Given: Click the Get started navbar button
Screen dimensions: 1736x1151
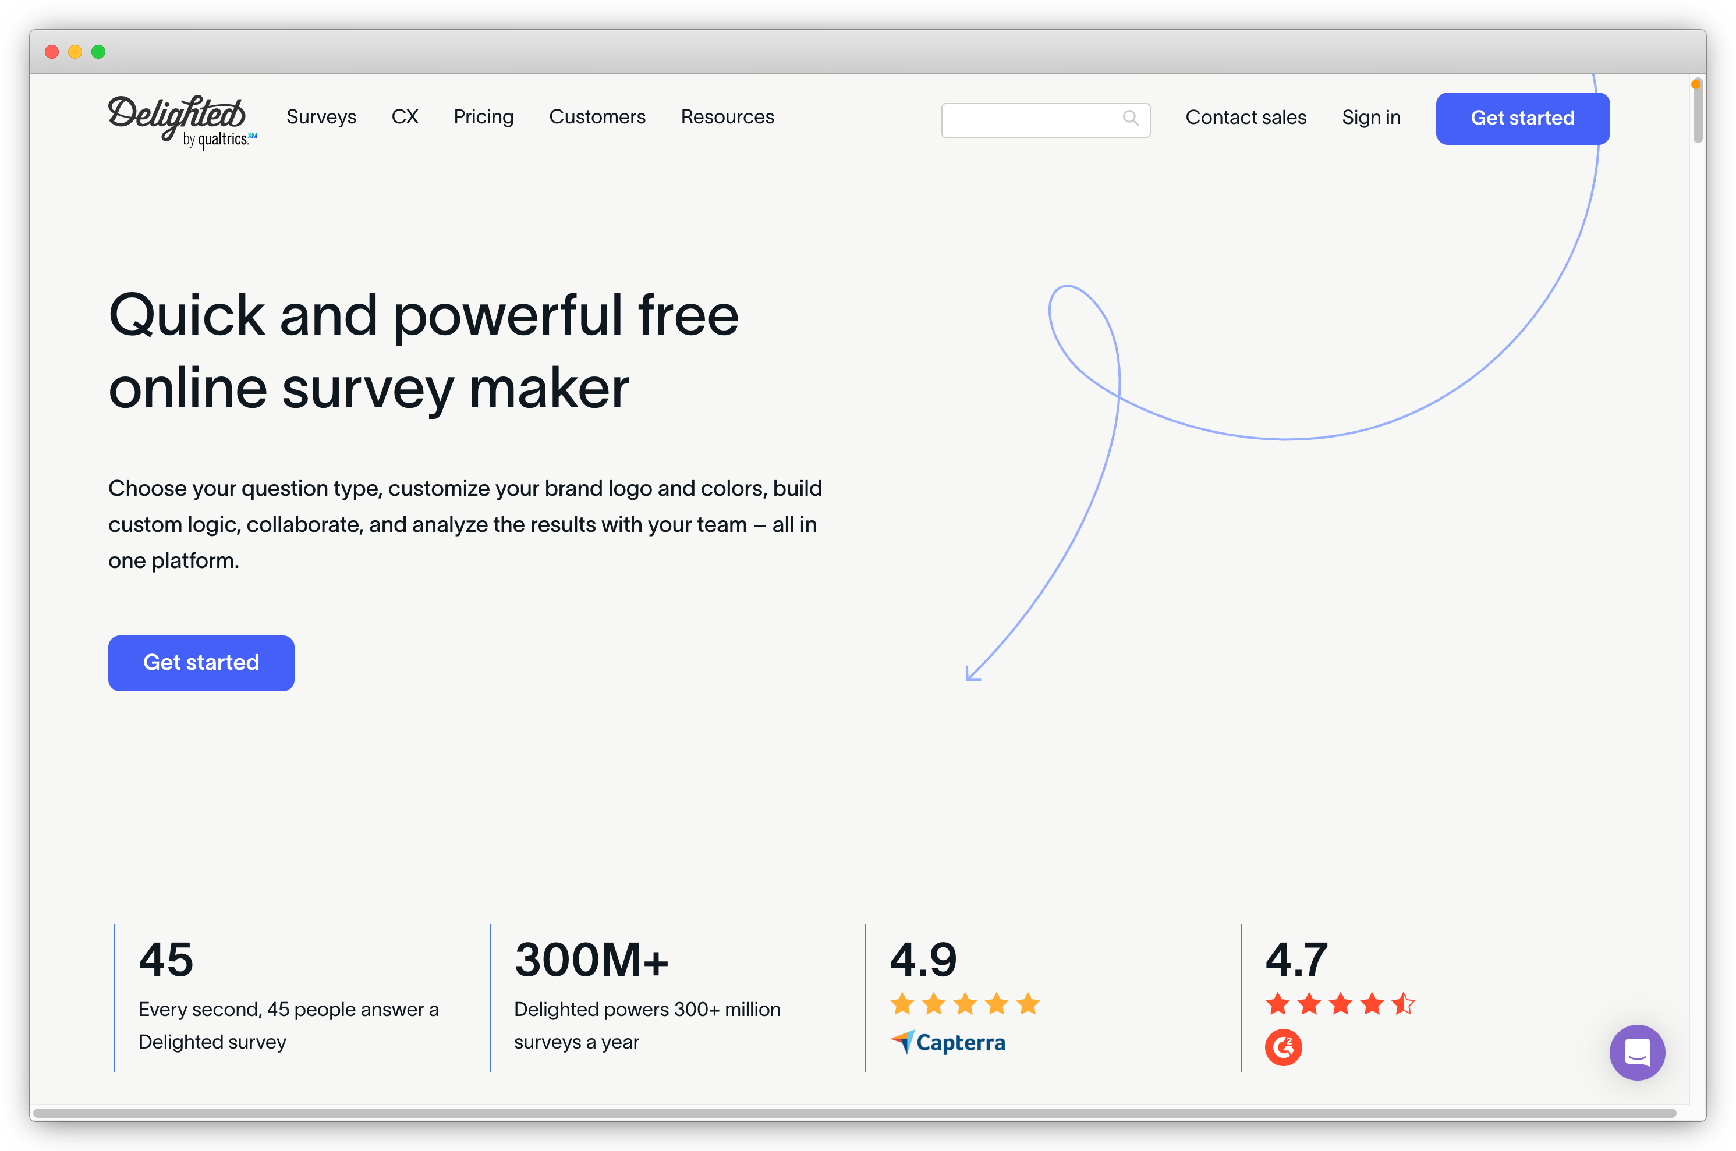Looking at the screenshot, I should coord(1521,117).
